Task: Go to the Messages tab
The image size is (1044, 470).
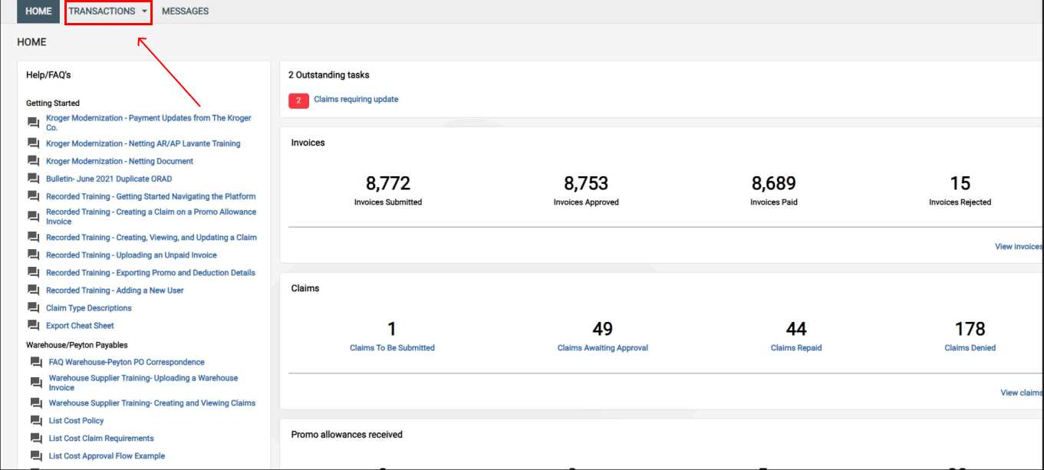Action: [x=185, y=12]
